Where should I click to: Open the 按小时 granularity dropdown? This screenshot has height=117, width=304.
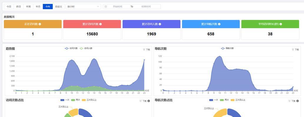83,6
